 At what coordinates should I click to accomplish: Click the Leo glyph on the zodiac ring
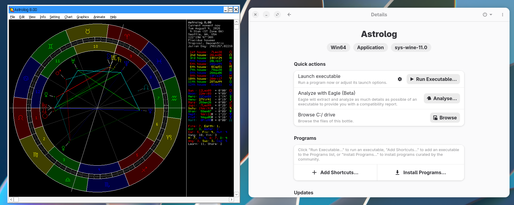pos(20,118)
